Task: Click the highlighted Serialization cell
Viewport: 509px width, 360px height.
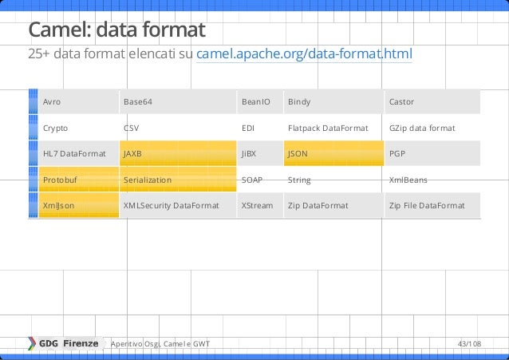Action: [x=178, y=180]
